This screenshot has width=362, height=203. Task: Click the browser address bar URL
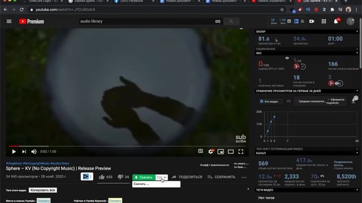[65, 10]
